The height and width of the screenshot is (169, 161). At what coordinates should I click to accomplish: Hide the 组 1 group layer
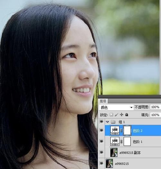101,121
